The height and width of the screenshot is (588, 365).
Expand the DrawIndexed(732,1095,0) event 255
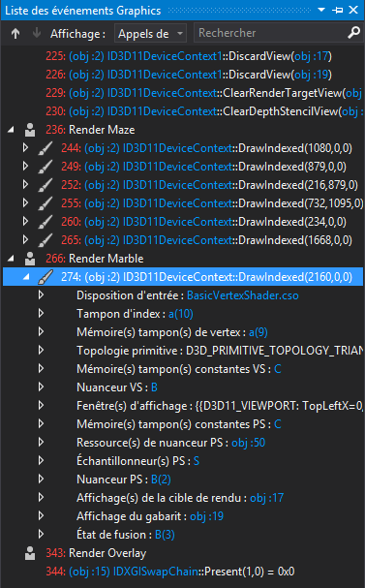point(25,202)
